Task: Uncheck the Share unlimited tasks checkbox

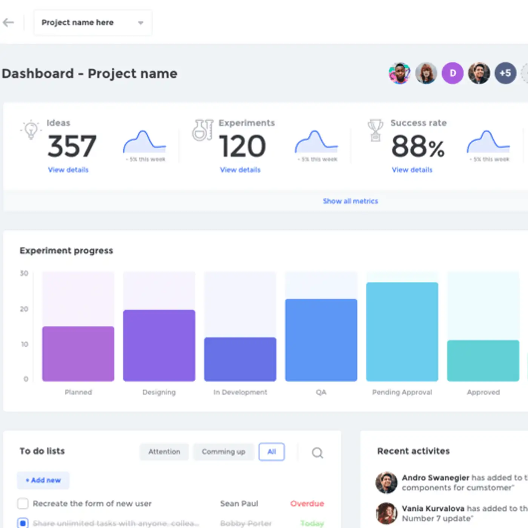Action: point(23,523)
